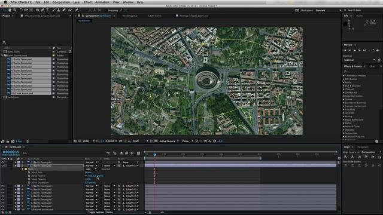Image resolution: width=383 pixels, height=215 pixels.
Task: Open the Effect menu
Action: tap(88, 2)
